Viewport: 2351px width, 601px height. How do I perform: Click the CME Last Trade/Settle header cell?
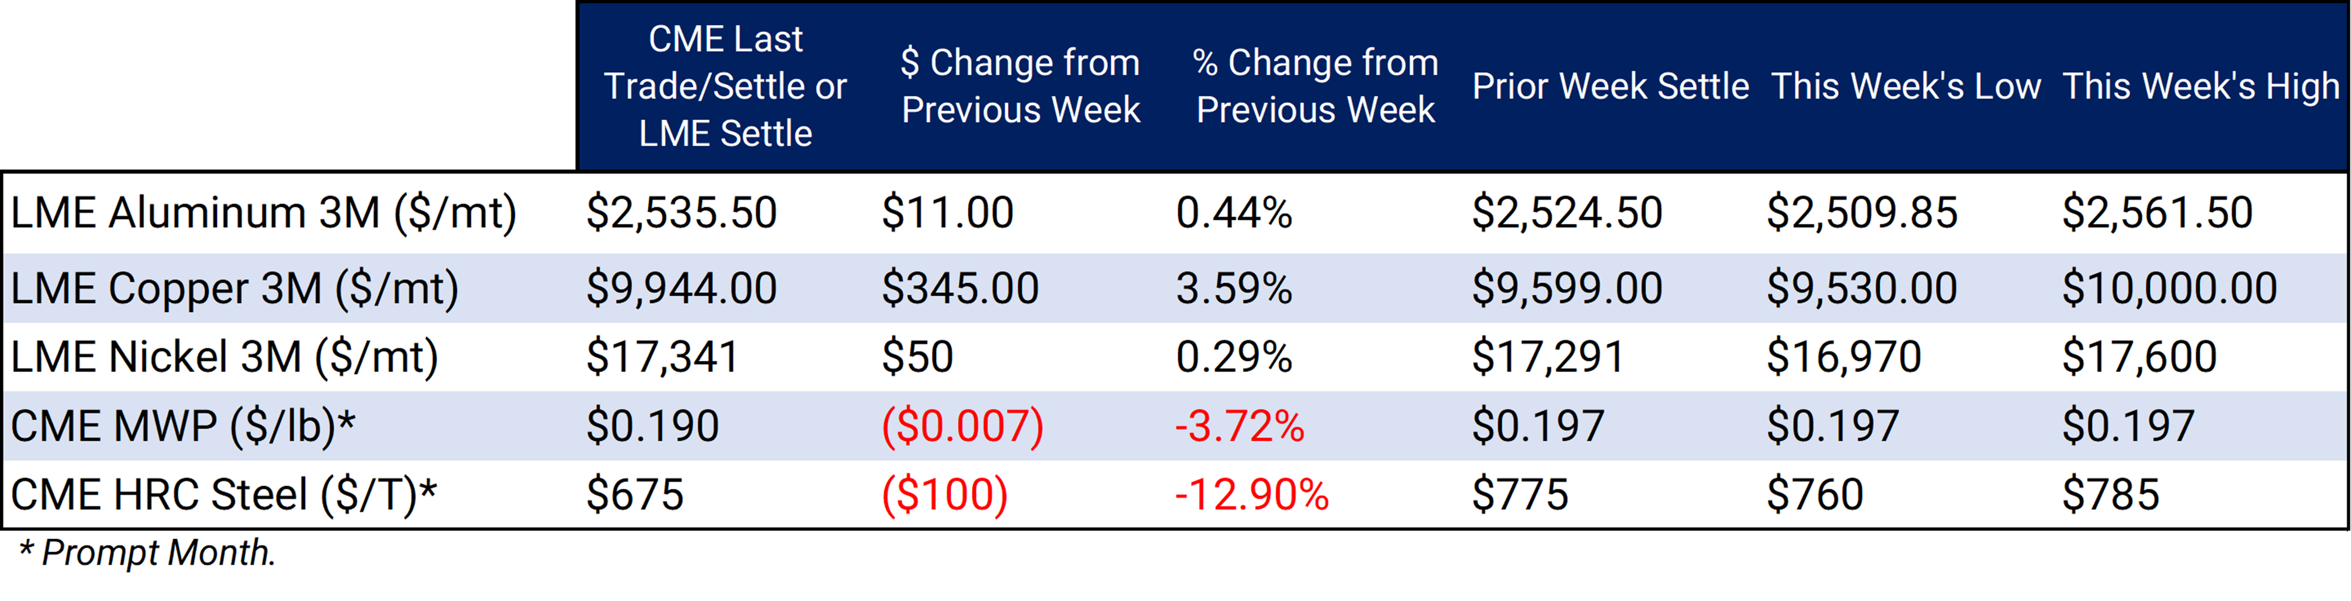pyautogui.click(x=725, y=87)
